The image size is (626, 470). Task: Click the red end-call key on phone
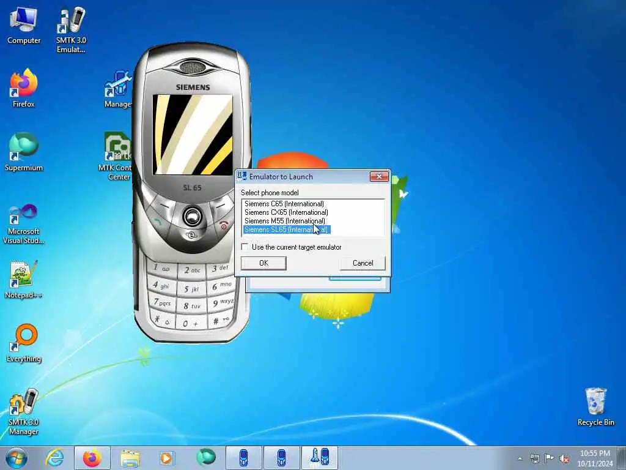(x=224, y=226)
